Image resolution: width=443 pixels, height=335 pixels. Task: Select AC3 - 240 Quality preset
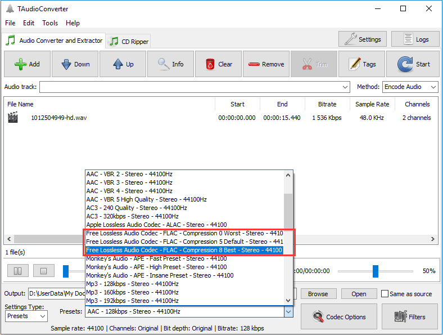click(x=184, y=208)
